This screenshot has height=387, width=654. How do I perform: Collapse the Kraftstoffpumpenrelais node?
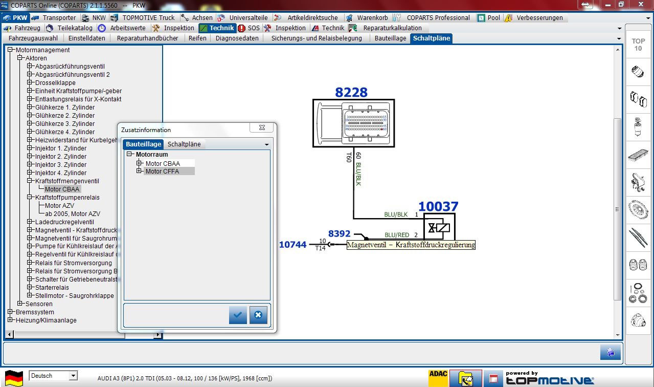coord(30,198)
